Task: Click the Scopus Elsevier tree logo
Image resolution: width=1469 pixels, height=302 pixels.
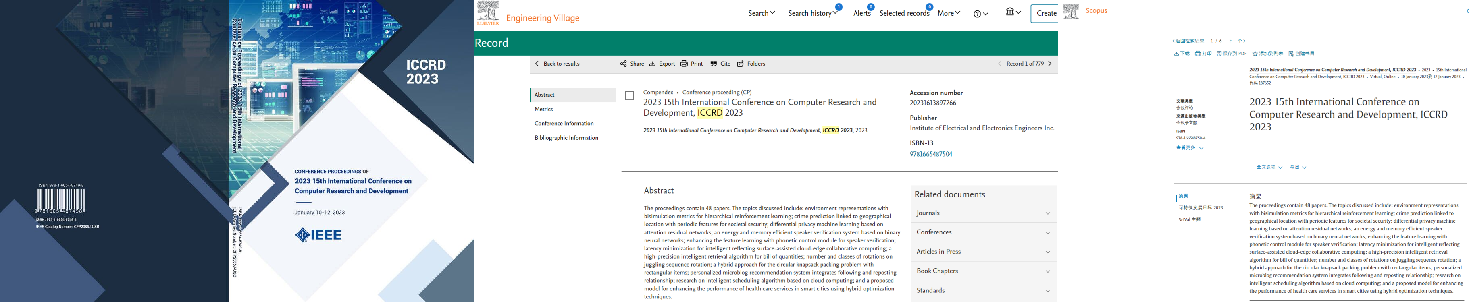Action: pyautogui.click(x=1071, y=11)
